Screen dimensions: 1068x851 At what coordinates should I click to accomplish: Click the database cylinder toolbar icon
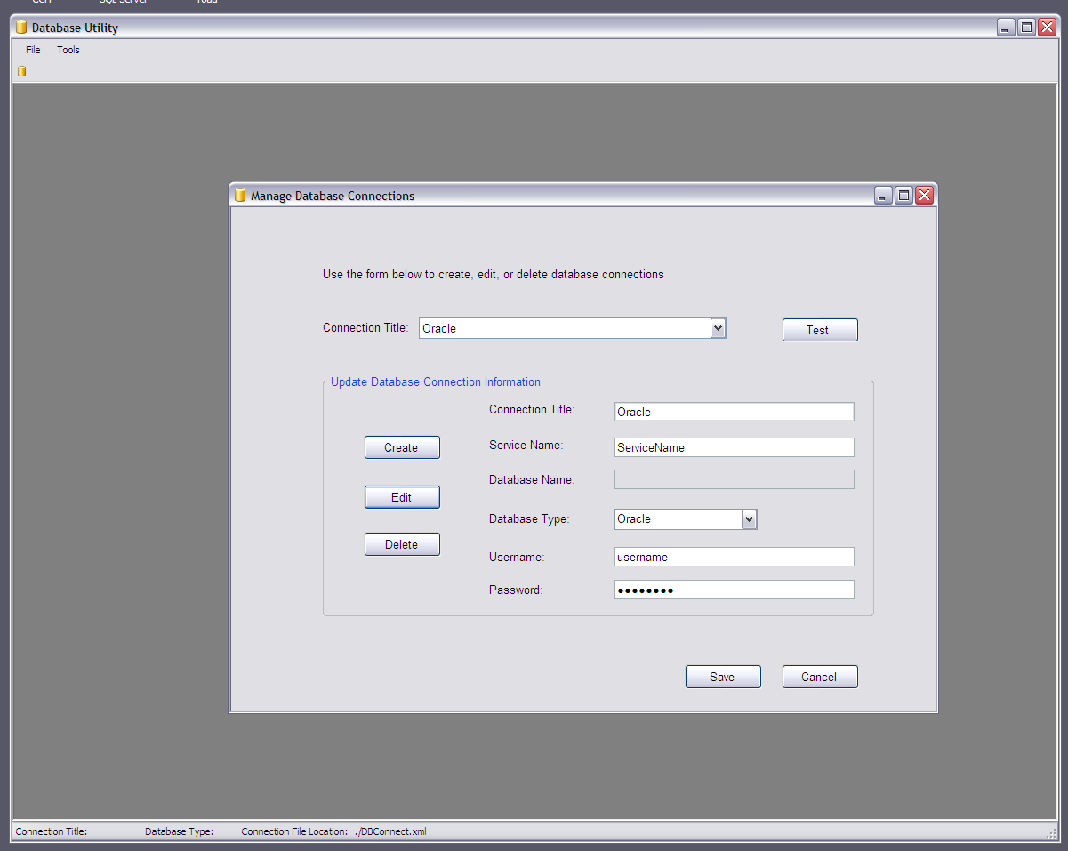[21, 71]
